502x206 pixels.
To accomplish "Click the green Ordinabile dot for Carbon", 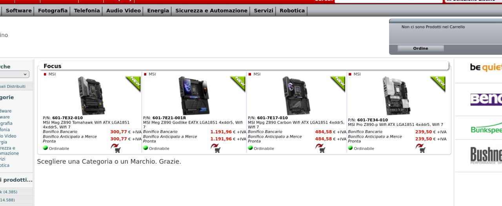I will [x=250, y=148].
